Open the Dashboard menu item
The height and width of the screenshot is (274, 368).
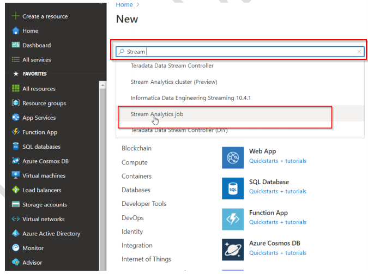(x=36, y=45)
